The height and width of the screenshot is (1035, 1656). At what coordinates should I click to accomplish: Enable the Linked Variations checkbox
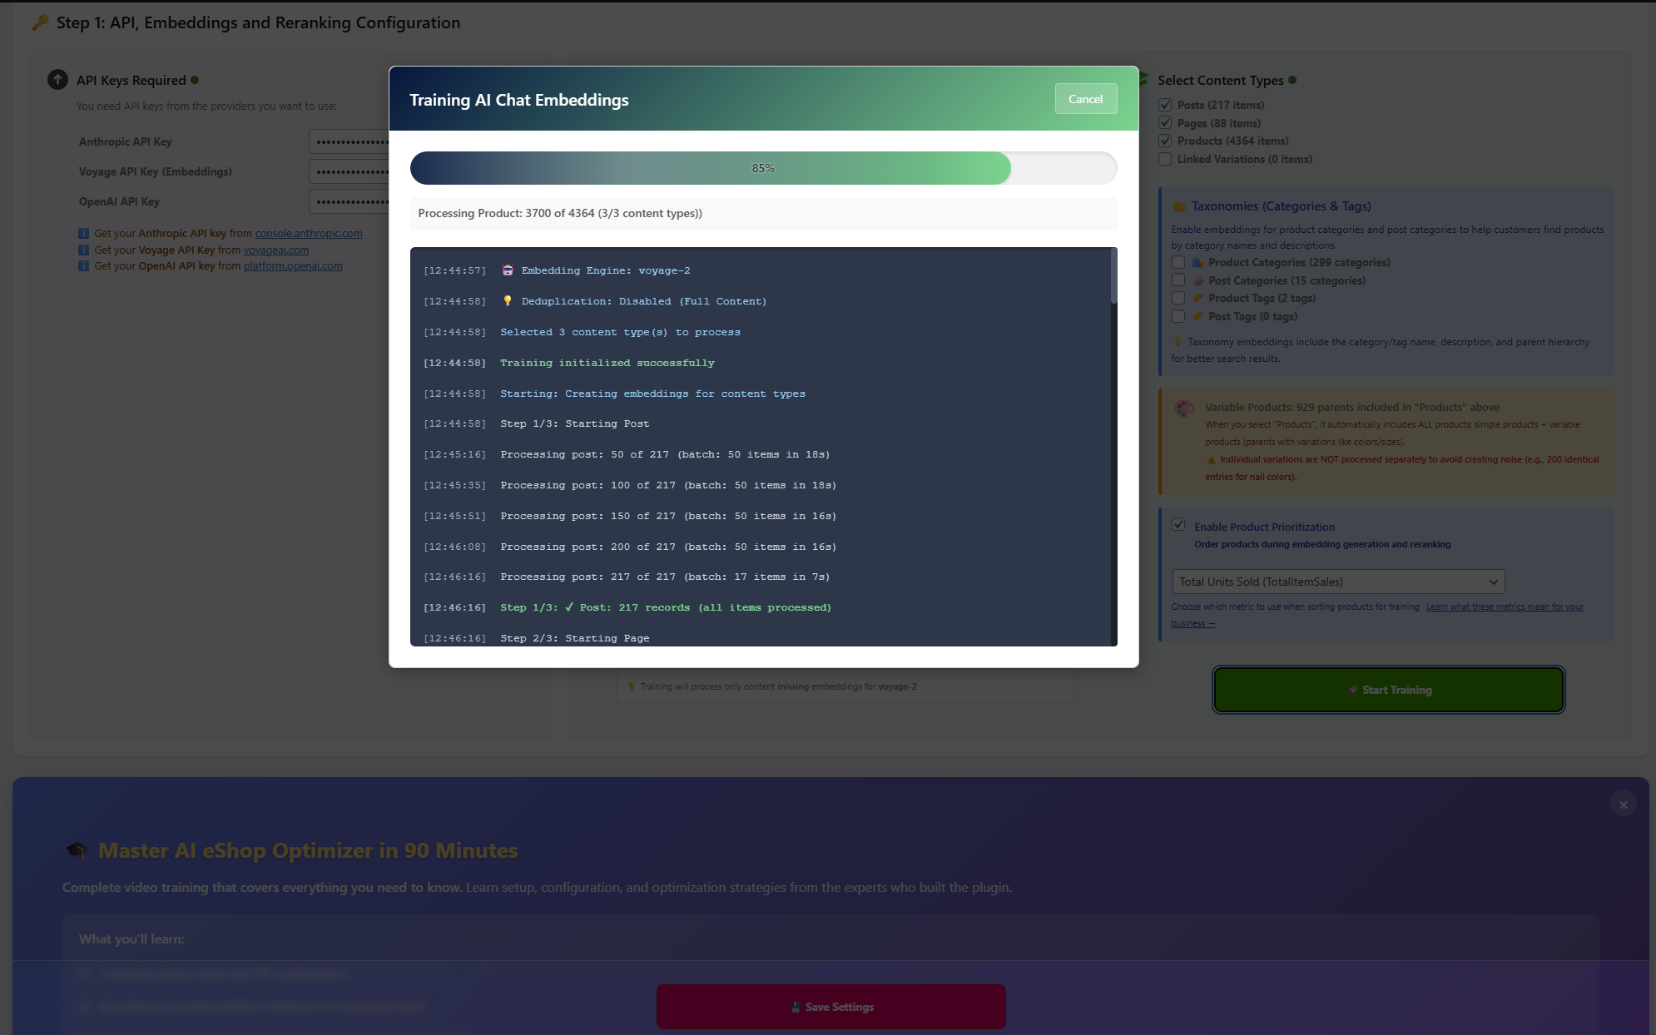pyautogui.click(x=1165, y=159)
